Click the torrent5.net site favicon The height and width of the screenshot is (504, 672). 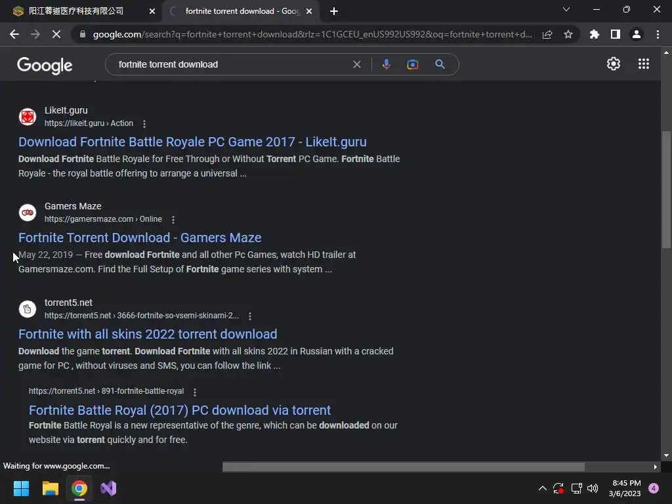28,309
